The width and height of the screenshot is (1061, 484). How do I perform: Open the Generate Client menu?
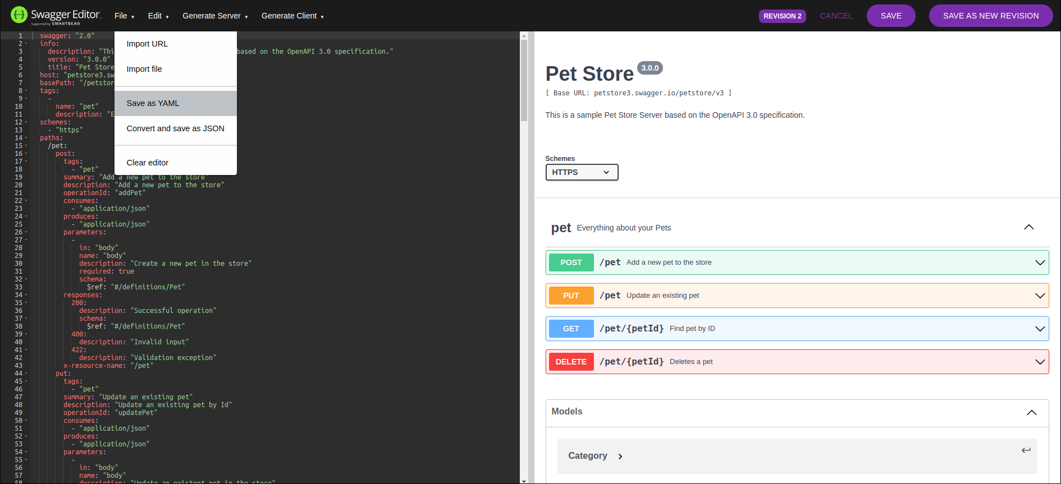[x=292, y=16]
